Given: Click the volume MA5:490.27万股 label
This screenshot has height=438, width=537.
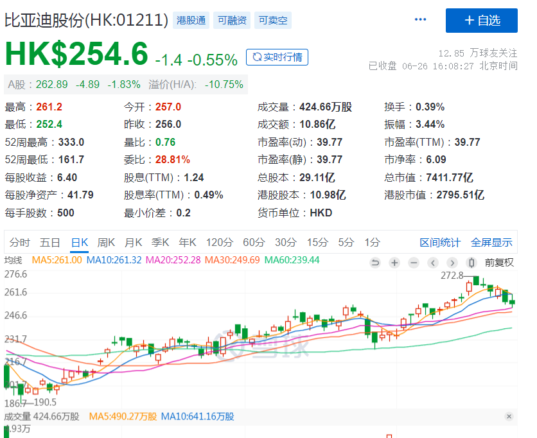Looking at the screenshot, I should tap(123, 416).
